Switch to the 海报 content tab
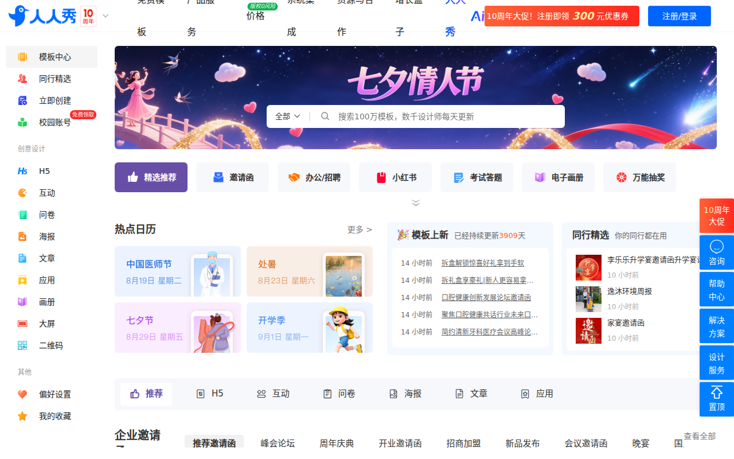Viewport: 734px width, 459px height. point(405,394)
